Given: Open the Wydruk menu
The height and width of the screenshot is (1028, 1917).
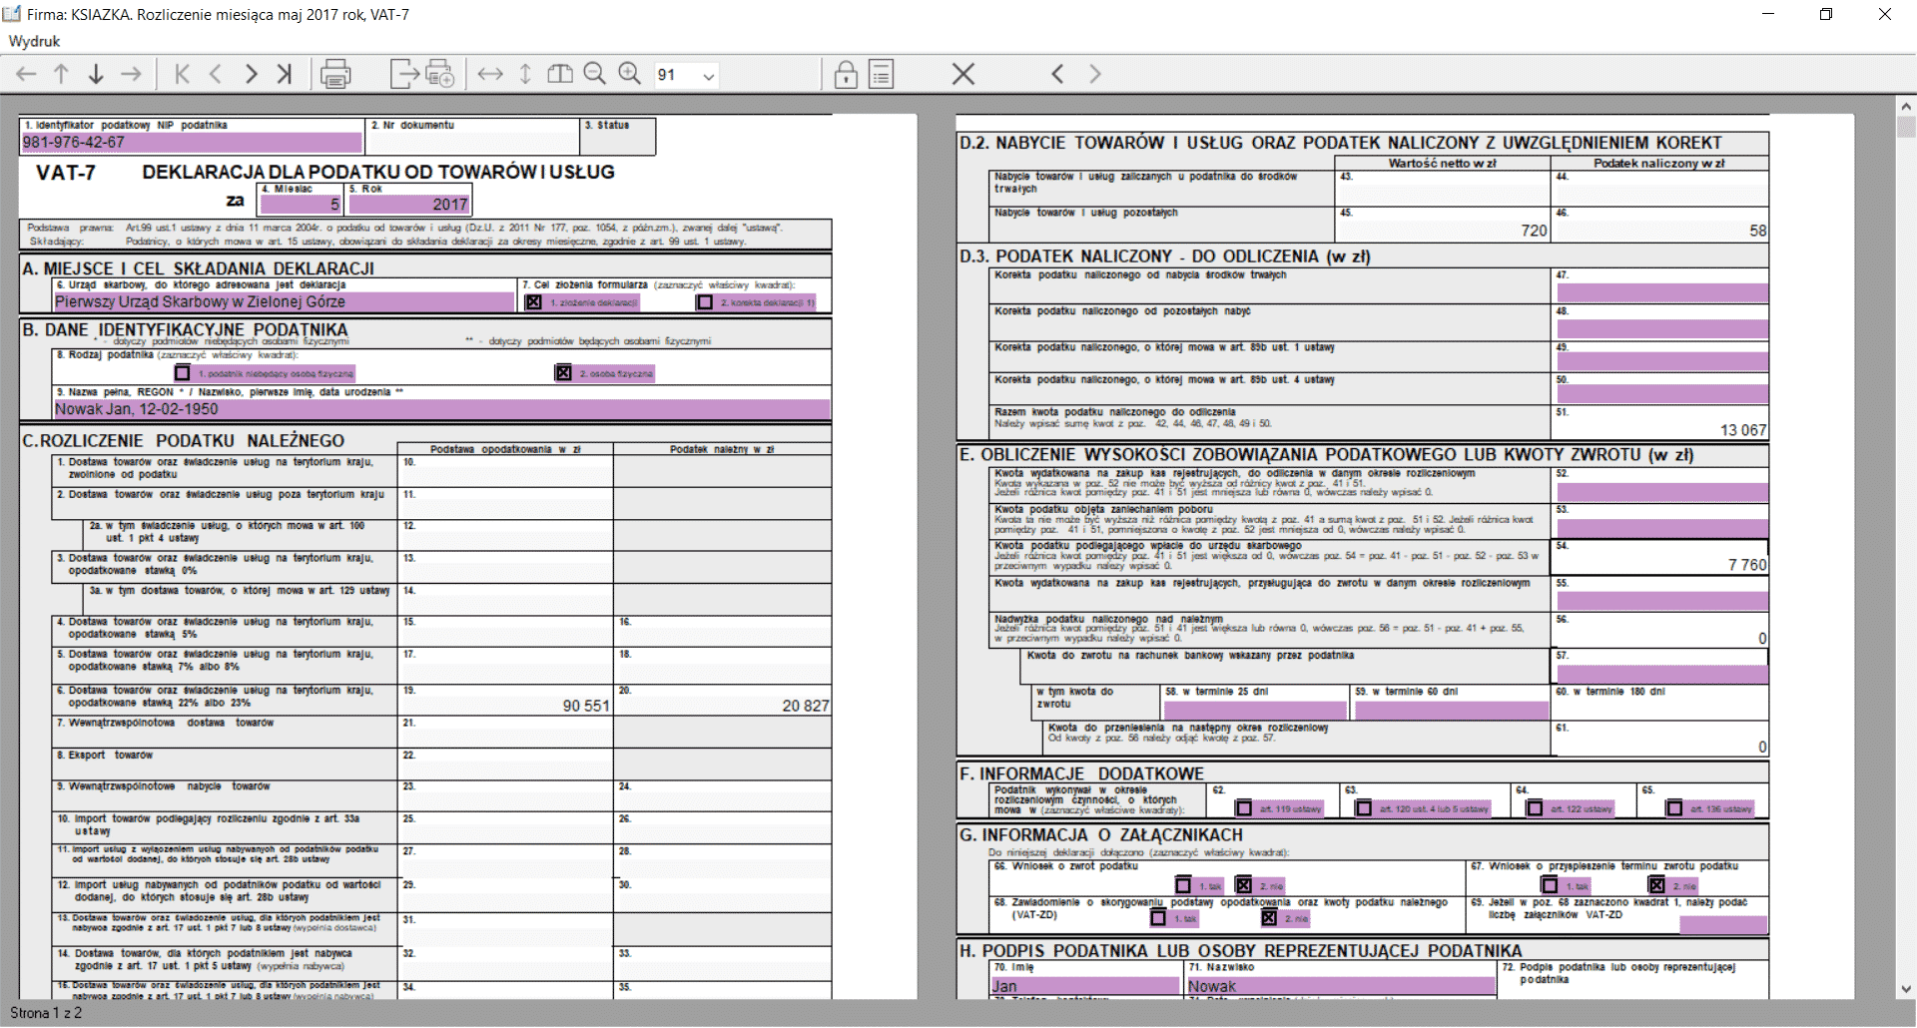Looking at the screenshot, I should pos(34,41).
